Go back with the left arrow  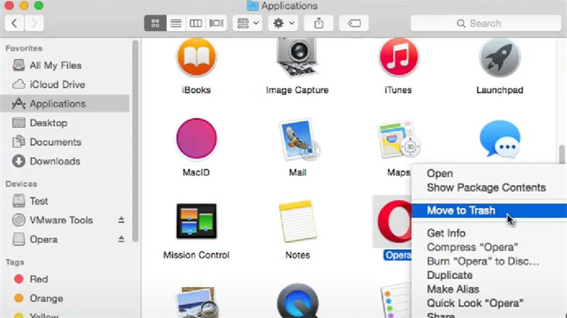(14, 23)
